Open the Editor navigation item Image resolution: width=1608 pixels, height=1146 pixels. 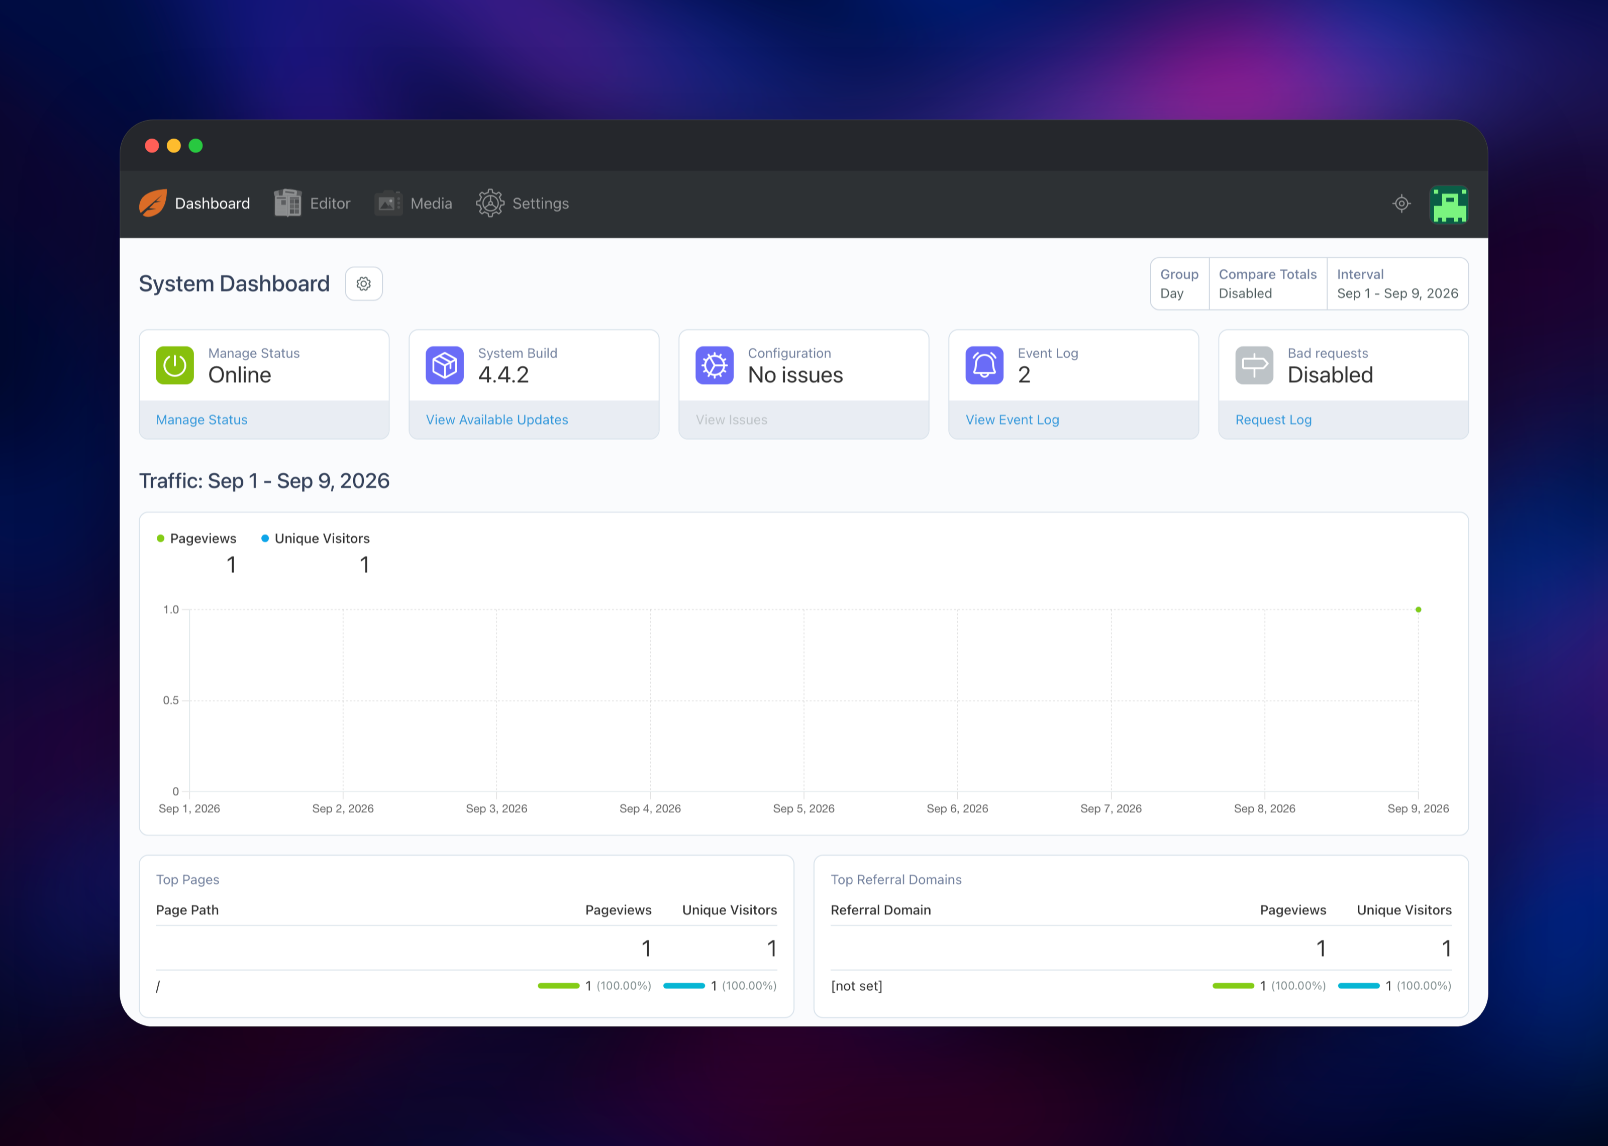point(312,203)
